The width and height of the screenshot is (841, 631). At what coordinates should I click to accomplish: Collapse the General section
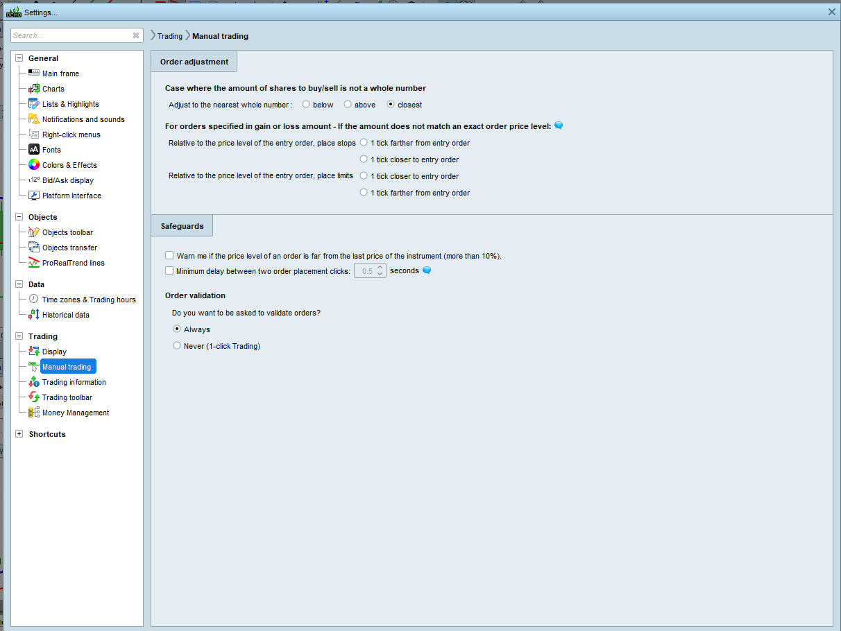pyautogui.click(x=19, y=58)
